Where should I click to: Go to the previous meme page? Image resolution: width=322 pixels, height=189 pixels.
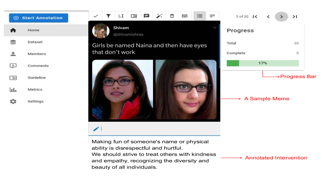(268, 17)
